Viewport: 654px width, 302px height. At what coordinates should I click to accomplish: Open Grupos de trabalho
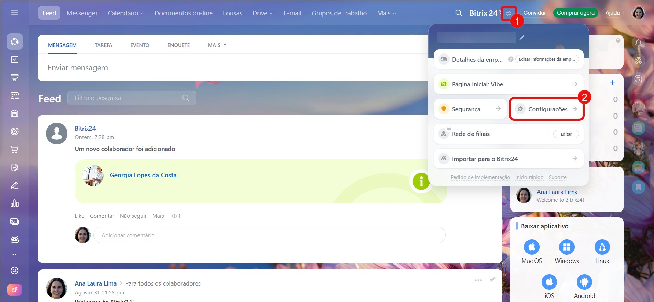point(339,13)
